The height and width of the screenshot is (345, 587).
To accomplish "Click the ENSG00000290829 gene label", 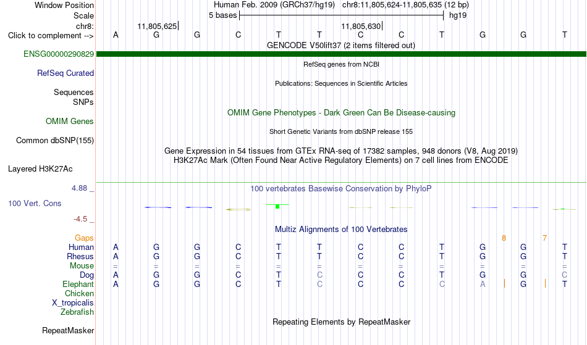I will [59, 54].
